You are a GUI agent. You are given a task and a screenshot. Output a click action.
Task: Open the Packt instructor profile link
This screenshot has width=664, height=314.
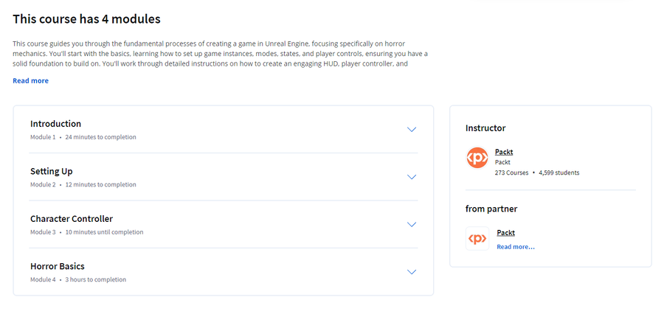[504, 152]
